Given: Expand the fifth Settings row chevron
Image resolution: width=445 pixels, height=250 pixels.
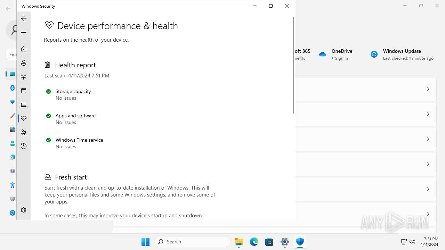Looking at the screenshot, I should coord(428,189).
